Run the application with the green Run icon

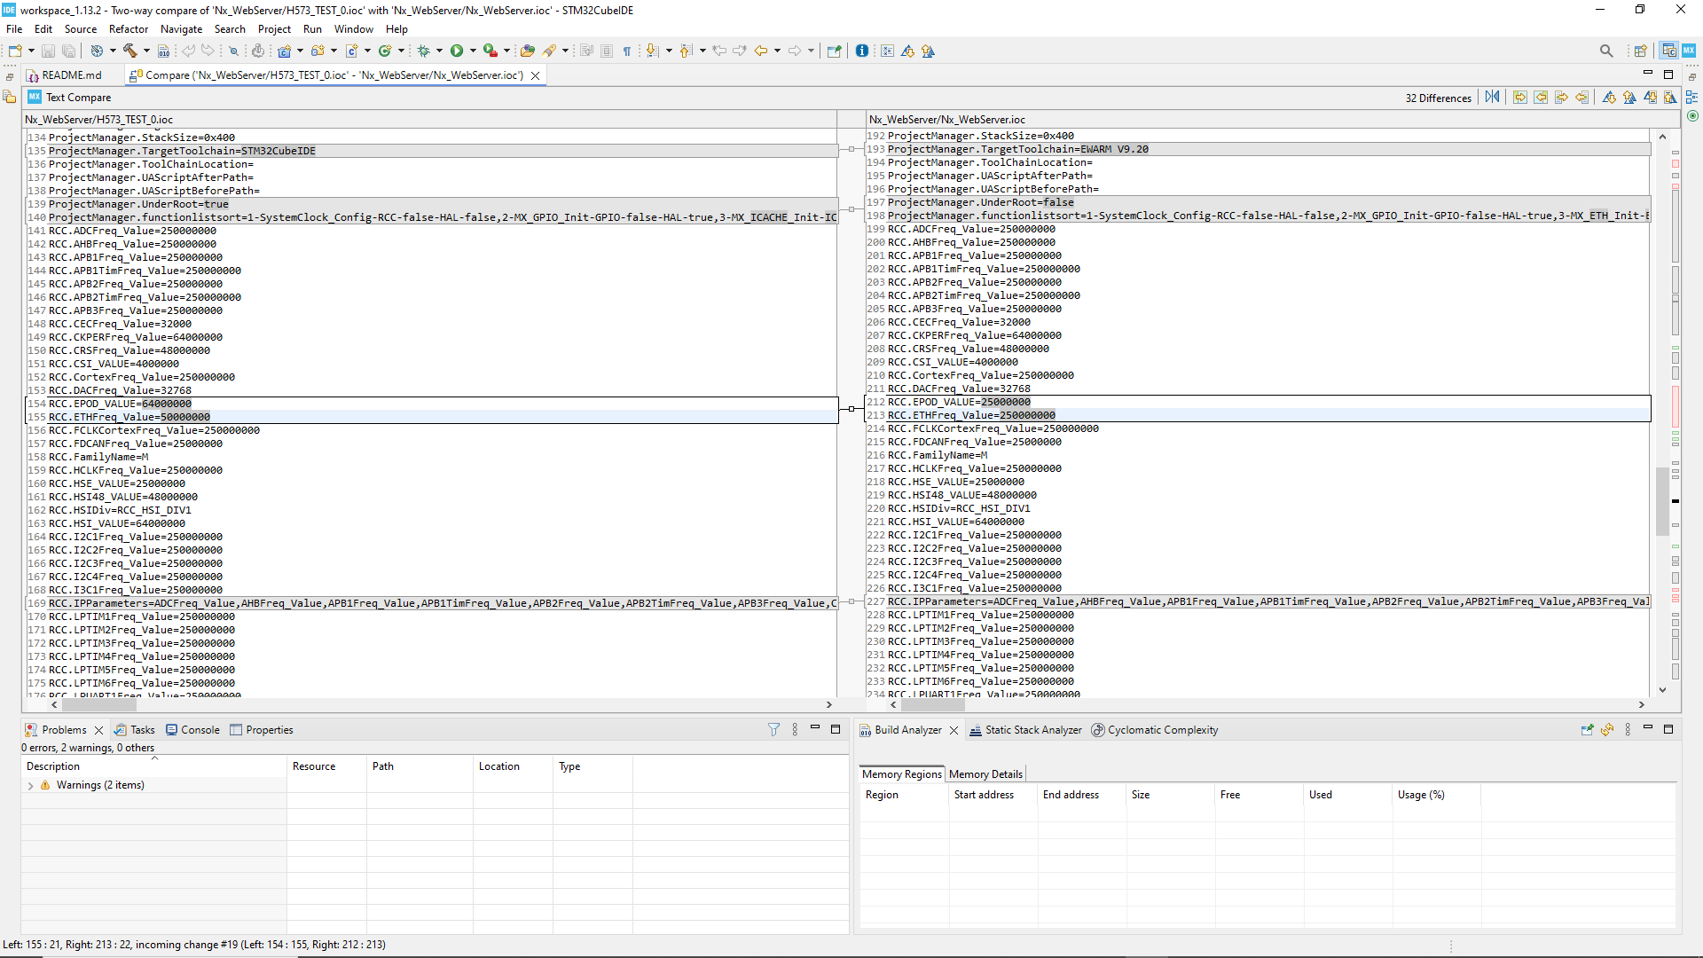[457, 51]
